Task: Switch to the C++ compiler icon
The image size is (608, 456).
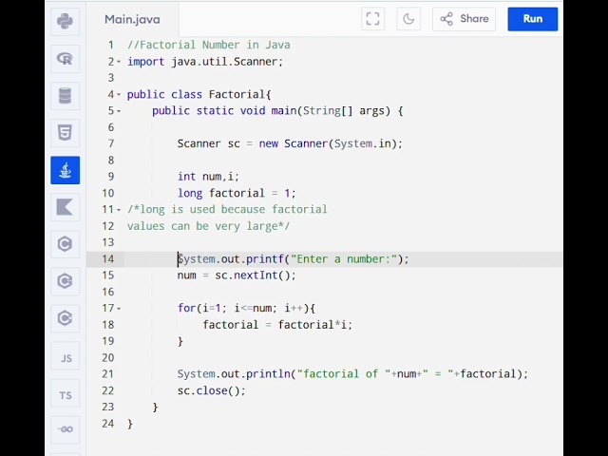Action: click(x=65, y=281)
